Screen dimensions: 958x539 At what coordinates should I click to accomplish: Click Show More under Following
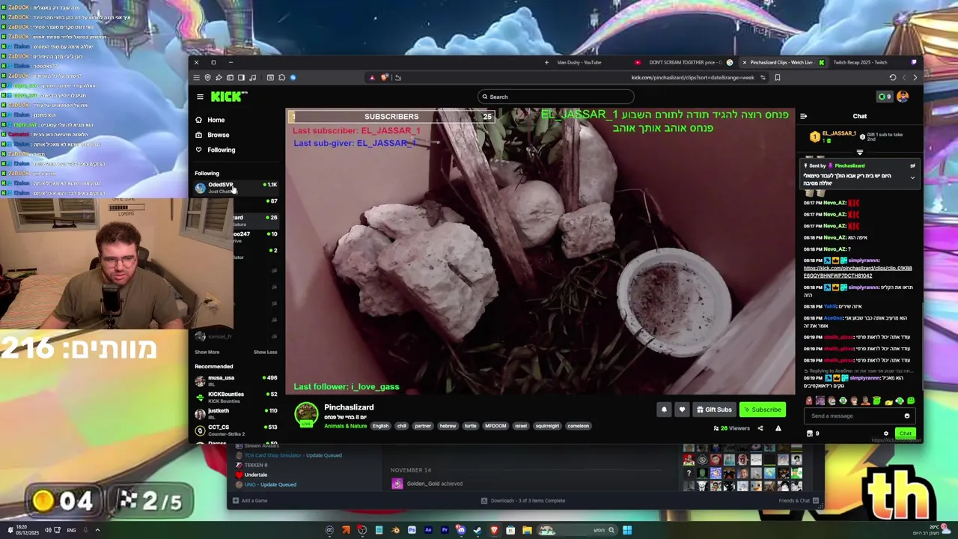(207, 352)
